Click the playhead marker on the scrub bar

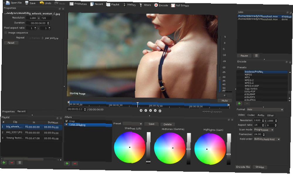coord(137,104)
